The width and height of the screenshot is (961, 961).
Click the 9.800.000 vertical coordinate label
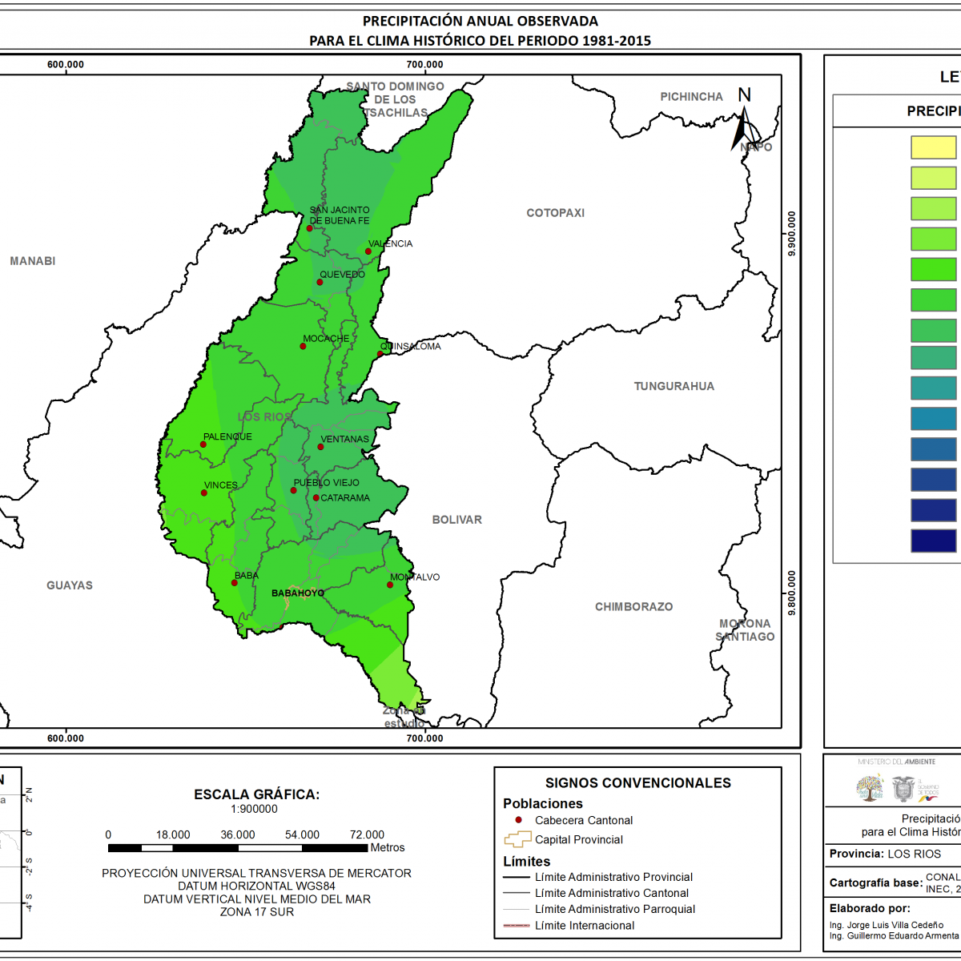[792, 593]
